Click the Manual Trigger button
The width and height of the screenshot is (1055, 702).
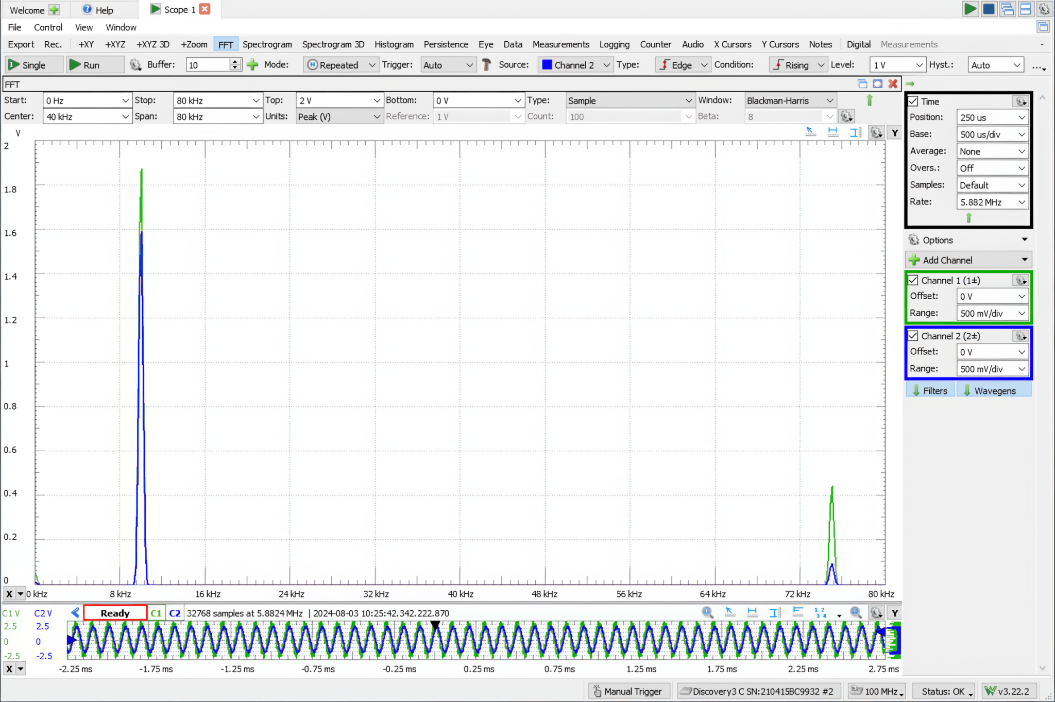628,691
